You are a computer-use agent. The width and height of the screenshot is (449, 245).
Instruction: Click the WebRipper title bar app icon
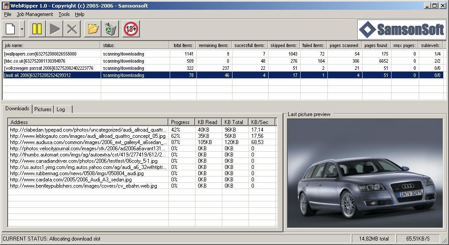coord(6,5)
